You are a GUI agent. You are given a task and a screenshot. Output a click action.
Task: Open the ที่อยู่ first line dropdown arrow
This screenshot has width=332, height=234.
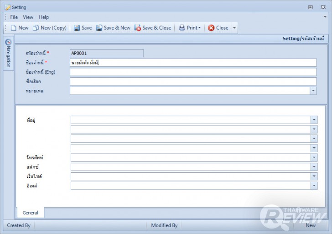[314, 120]
